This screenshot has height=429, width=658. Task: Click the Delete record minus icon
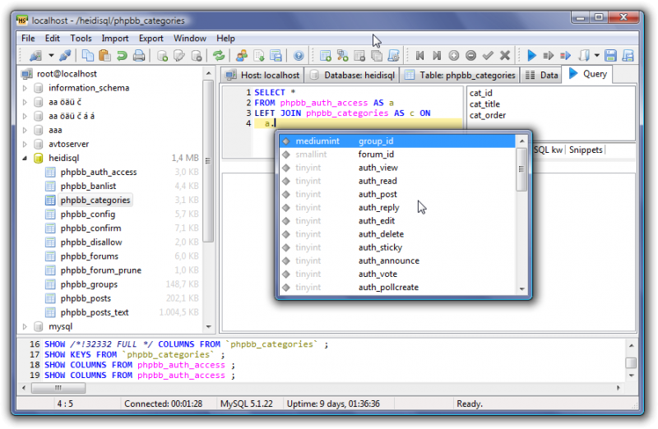(470, 55)
